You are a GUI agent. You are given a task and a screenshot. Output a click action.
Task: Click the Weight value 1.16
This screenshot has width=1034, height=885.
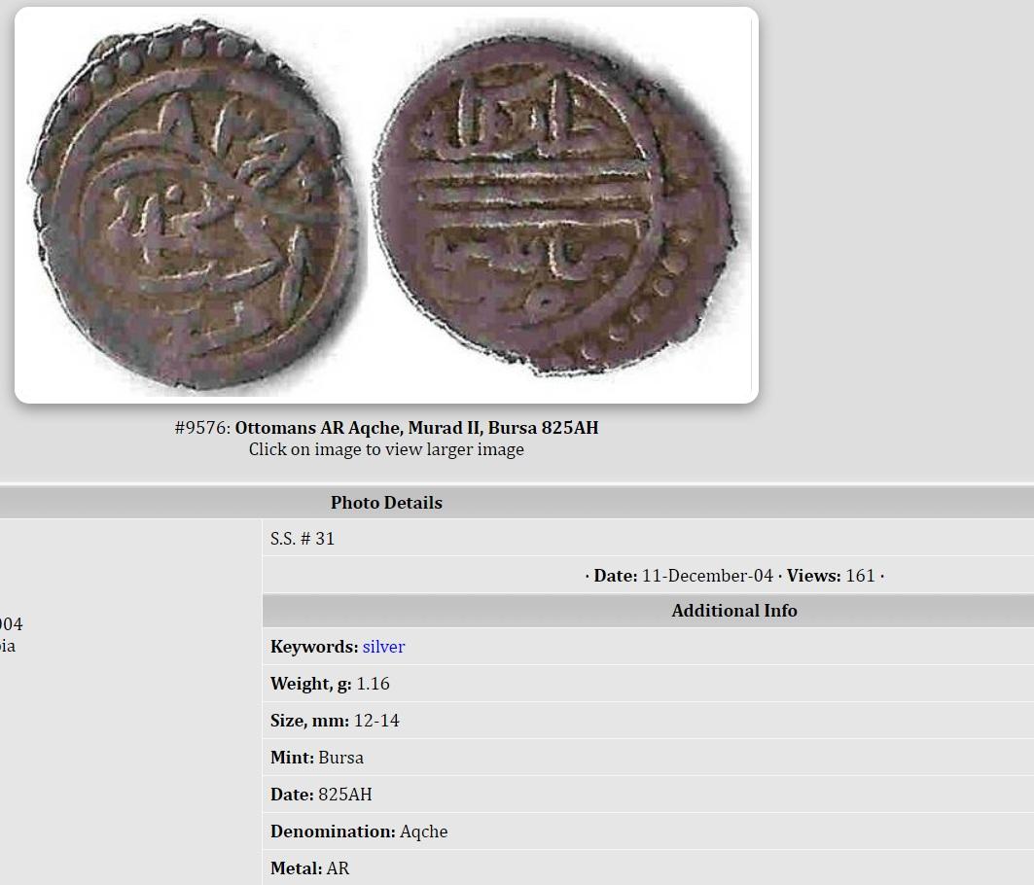point(373,684)
